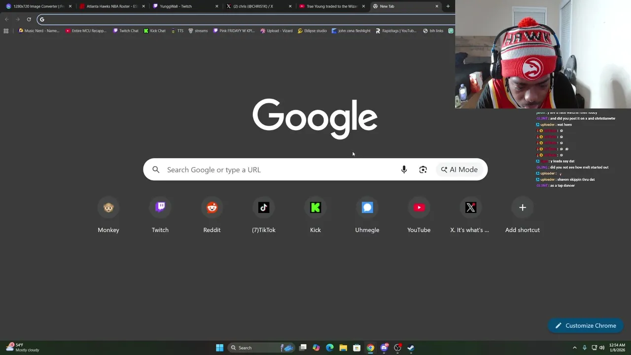631x355 pixels.
Task: Open Microsoft Store from taskbar
Action: [x=357, y=348]
